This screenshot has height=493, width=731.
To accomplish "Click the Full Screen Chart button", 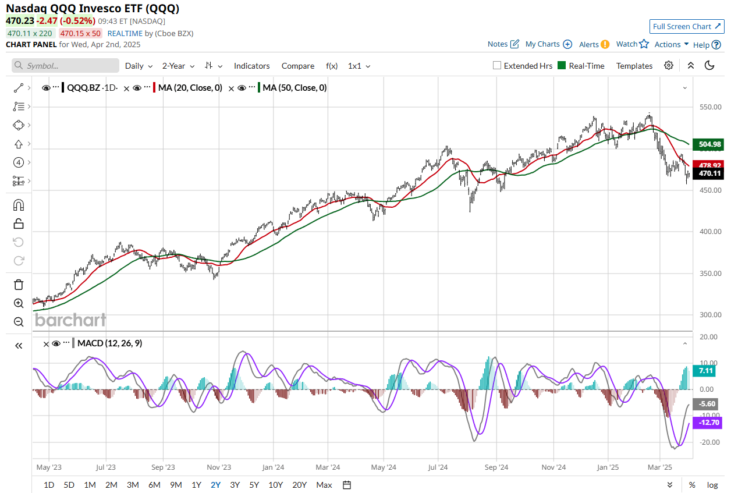I will 686,26.
